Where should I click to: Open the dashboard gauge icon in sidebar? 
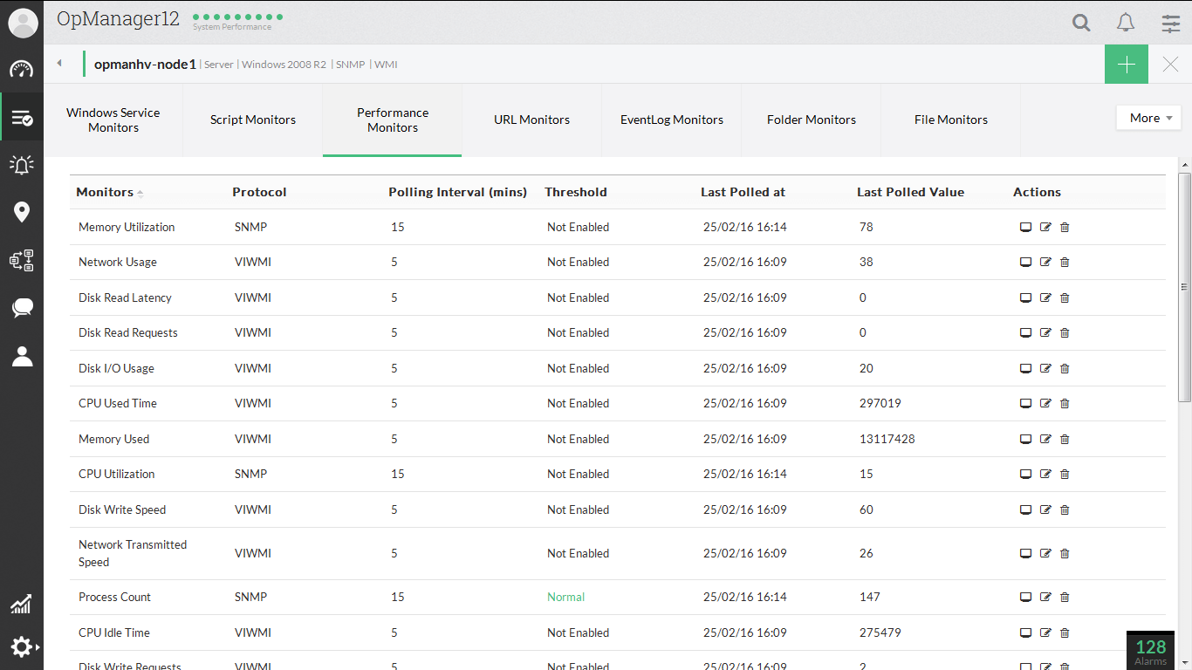[22, 70]
